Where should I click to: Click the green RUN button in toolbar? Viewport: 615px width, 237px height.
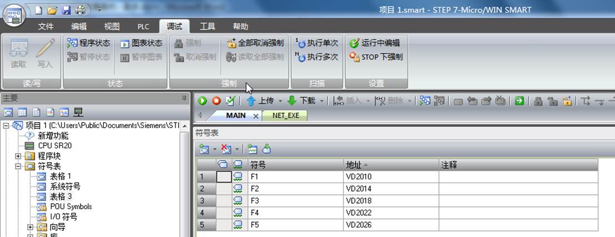pyautogui.click(x=202, y=101)
